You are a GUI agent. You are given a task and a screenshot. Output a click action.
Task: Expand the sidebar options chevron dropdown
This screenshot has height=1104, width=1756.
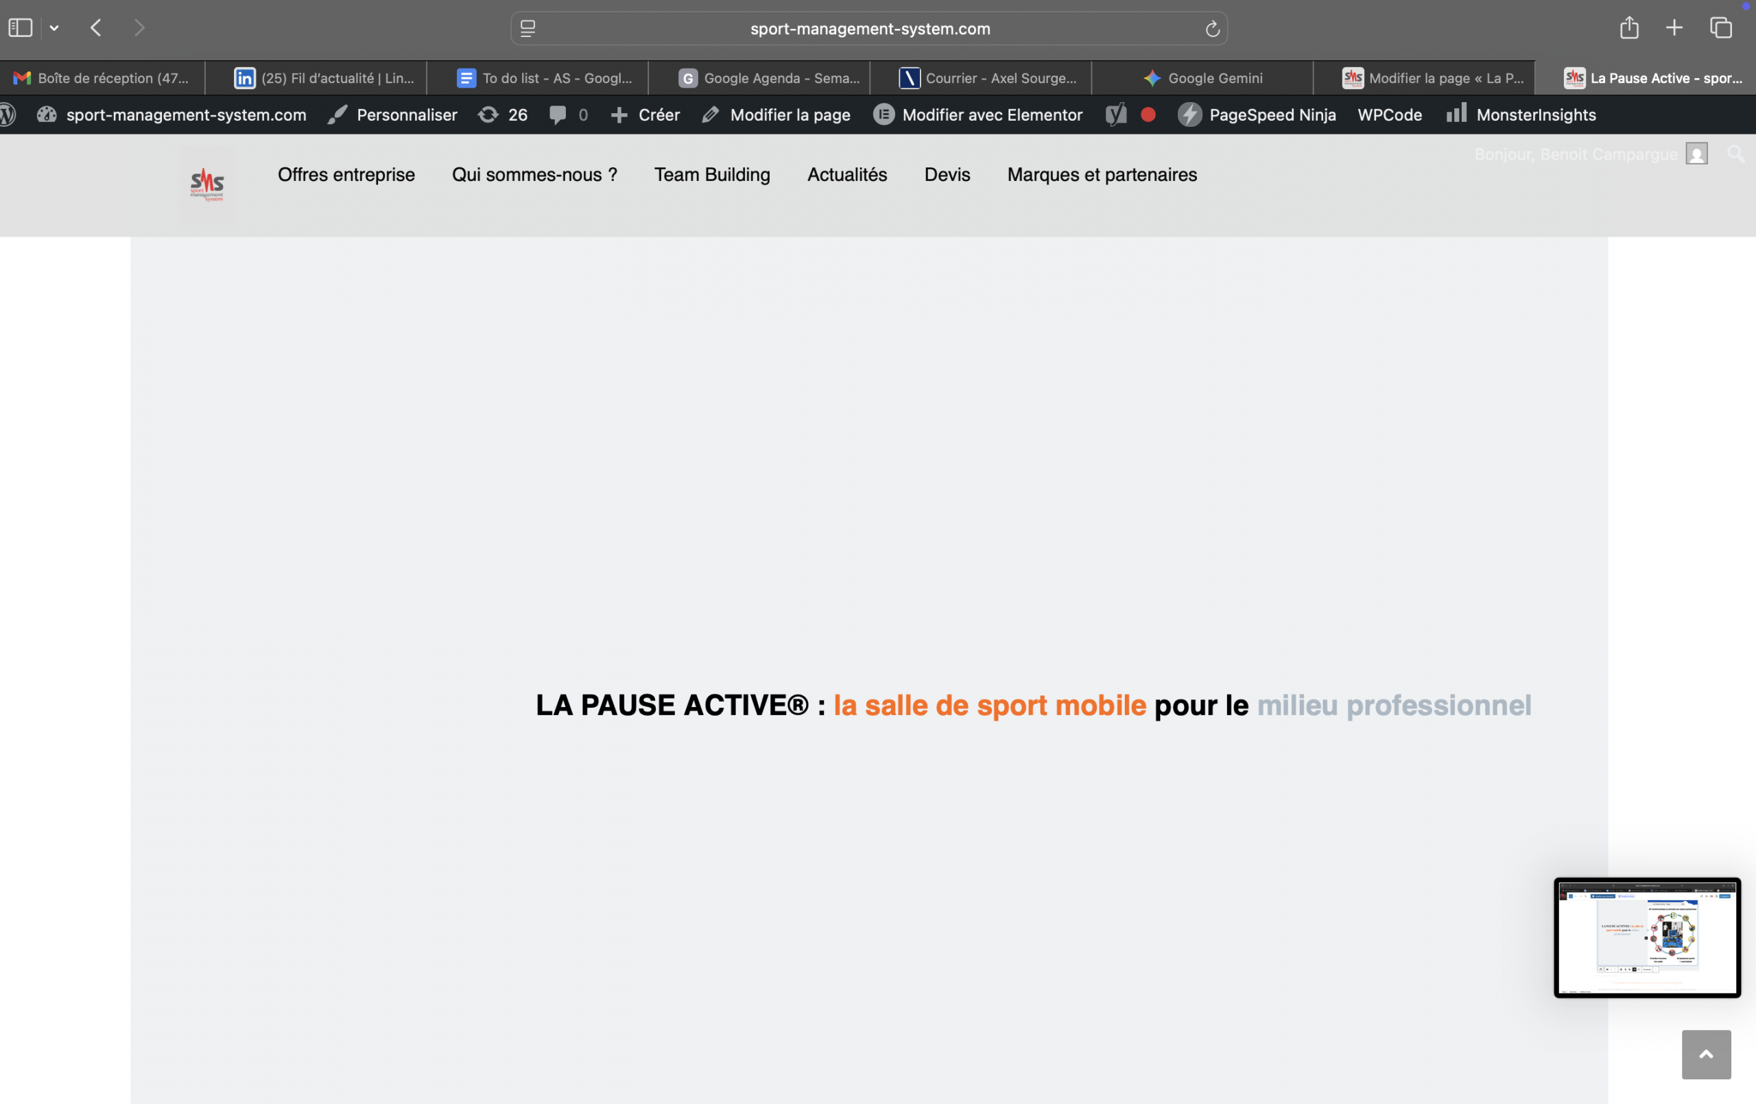(54, 28)
